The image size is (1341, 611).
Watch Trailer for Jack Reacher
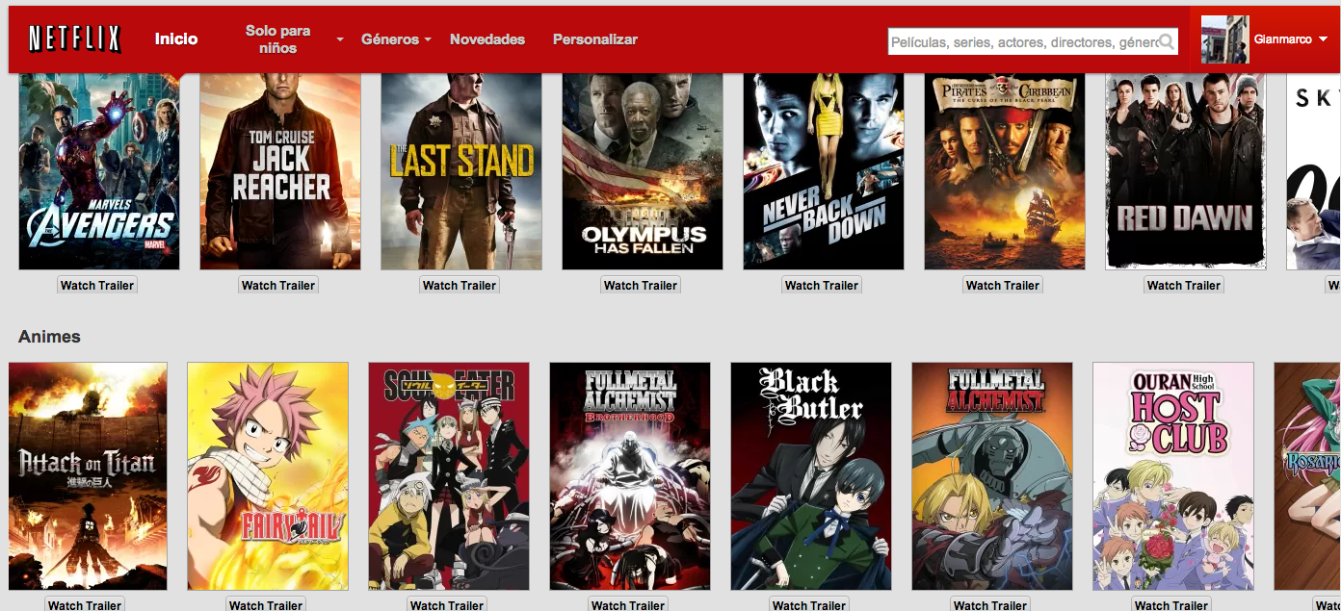[278, 285]
